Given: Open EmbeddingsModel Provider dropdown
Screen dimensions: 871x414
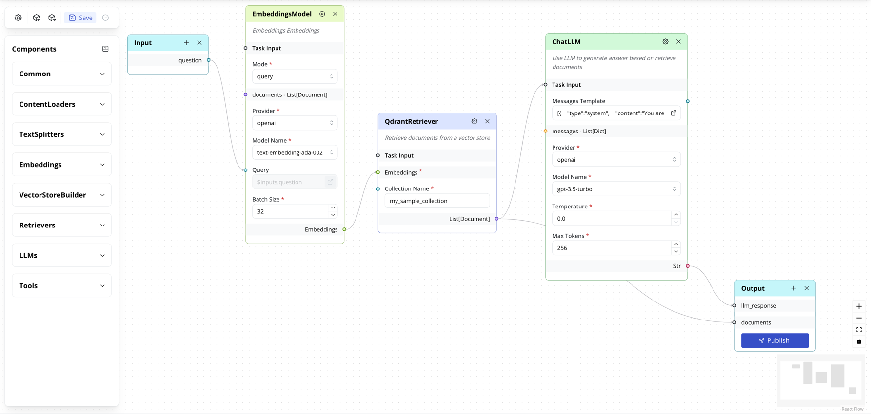Looking at the screenshot, I should [x=295, y=123].
